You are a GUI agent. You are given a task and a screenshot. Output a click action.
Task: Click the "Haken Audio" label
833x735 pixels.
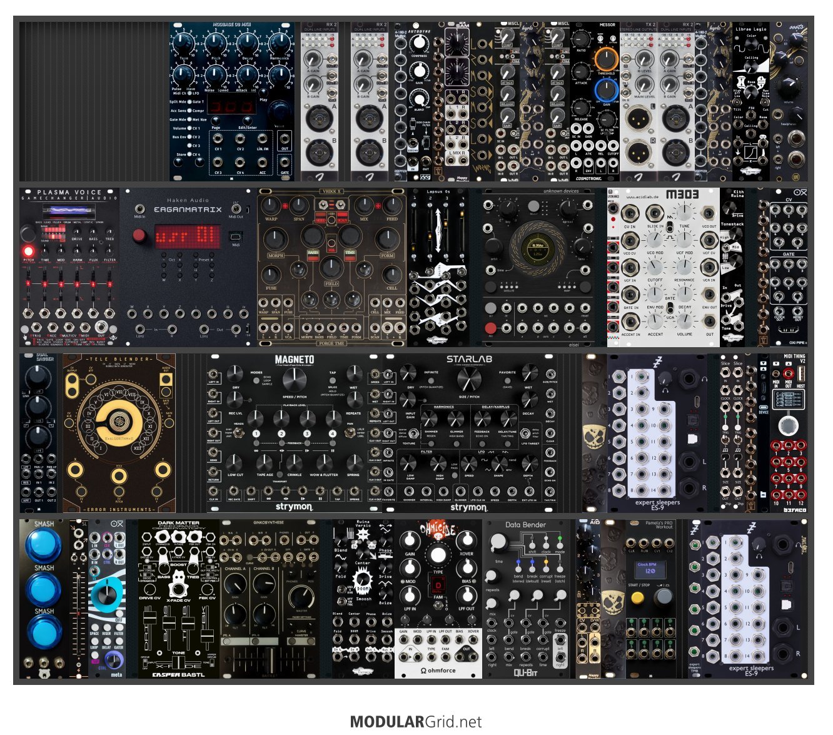click(188, 201)
